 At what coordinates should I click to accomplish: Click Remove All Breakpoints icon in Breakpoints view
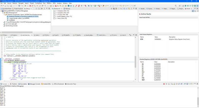[x=114, y=9]
